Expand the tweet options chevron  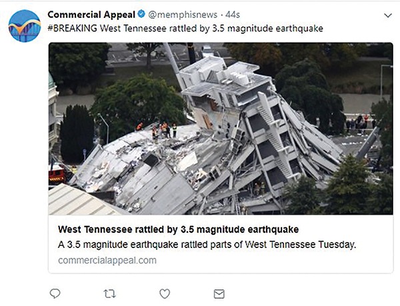click(x=388, y=15)
